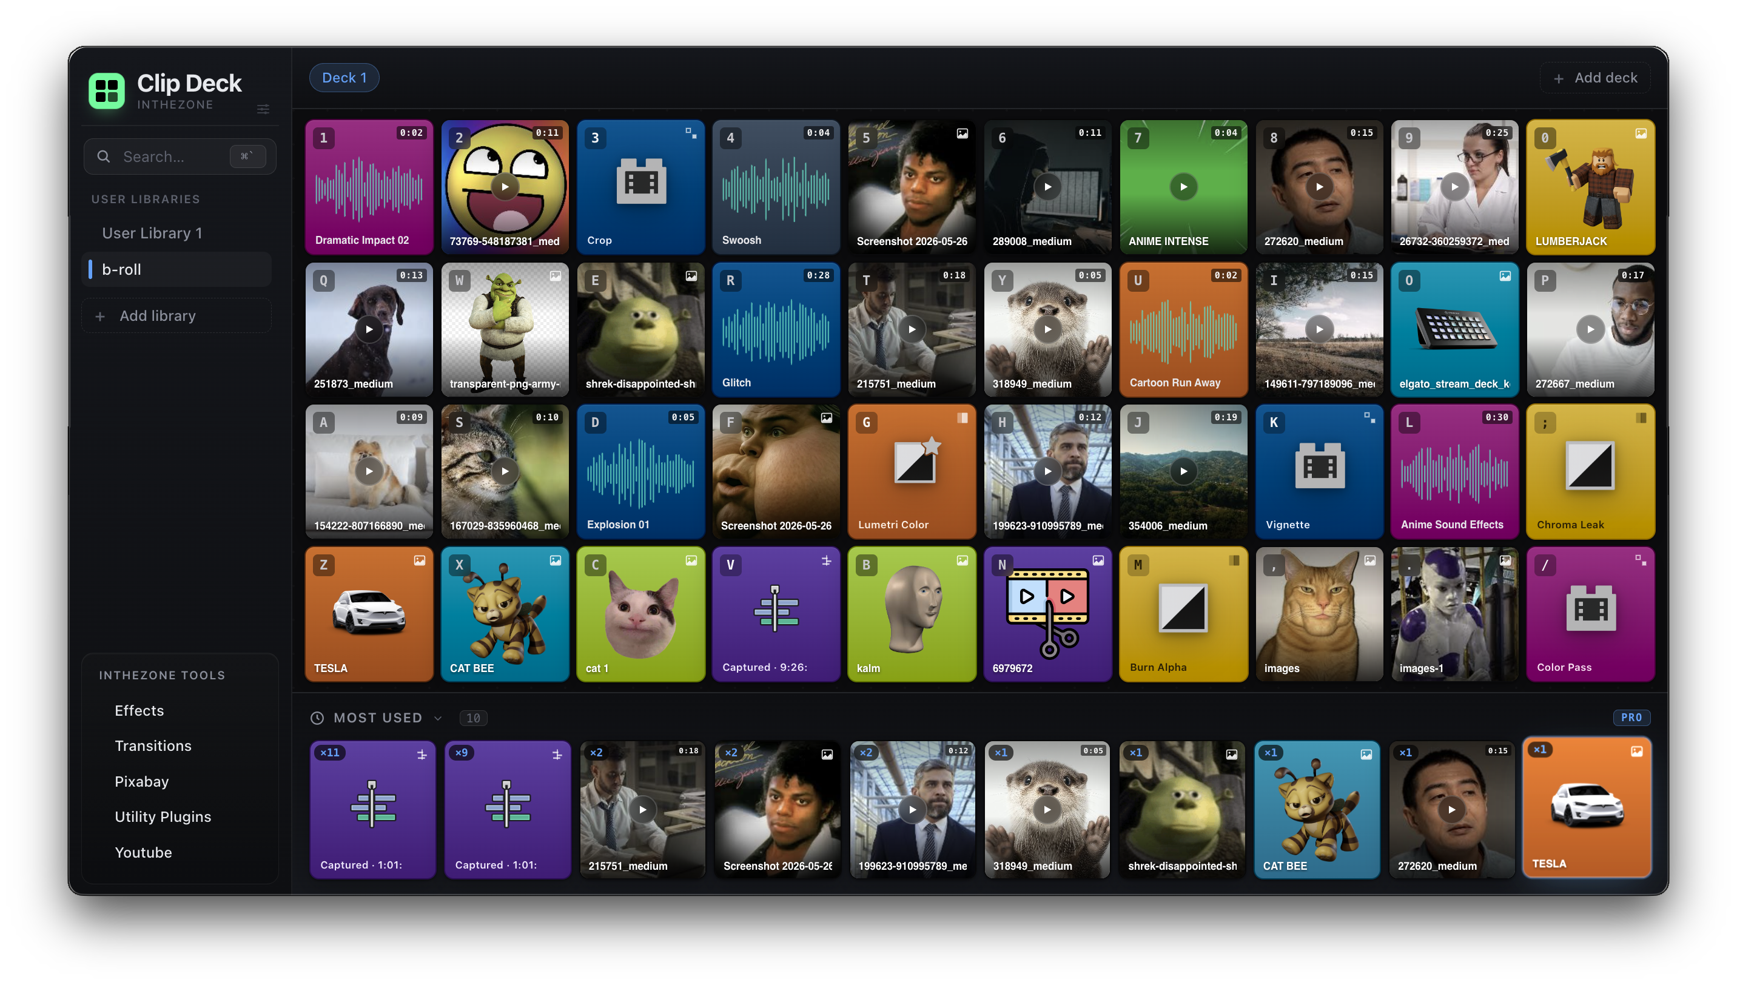This screenshot has width=1737, height=985.
Task: Click the plus icon on Add library
Action: pyautogui.click(x=100, y=316)
